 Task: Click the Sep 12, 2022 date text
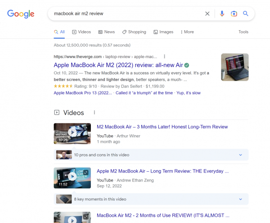[x=109, y=186]
